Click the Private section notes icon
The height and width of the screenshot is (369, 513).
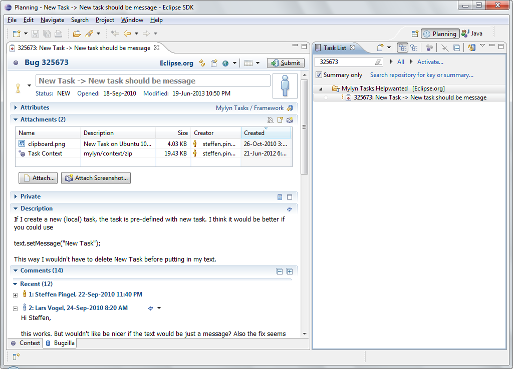coord(280,197)
